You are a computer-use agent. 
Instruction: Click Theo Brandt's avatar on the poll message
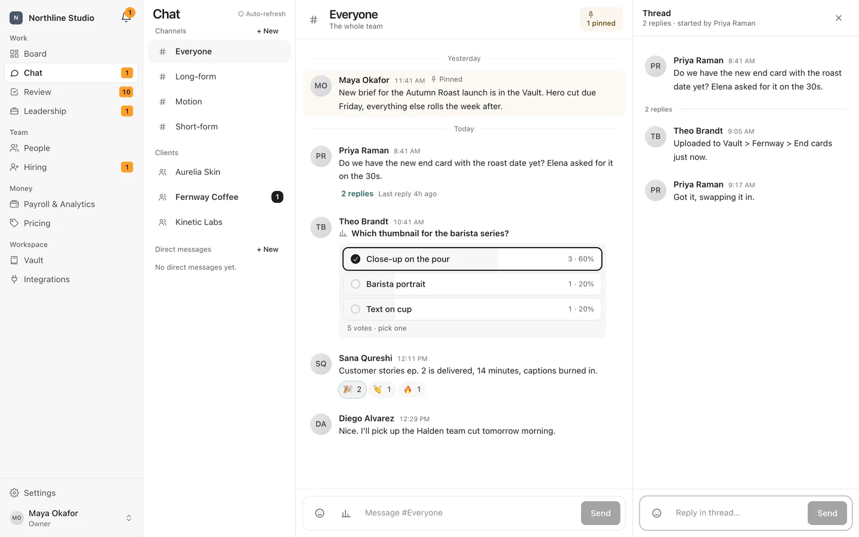point(321,227)
